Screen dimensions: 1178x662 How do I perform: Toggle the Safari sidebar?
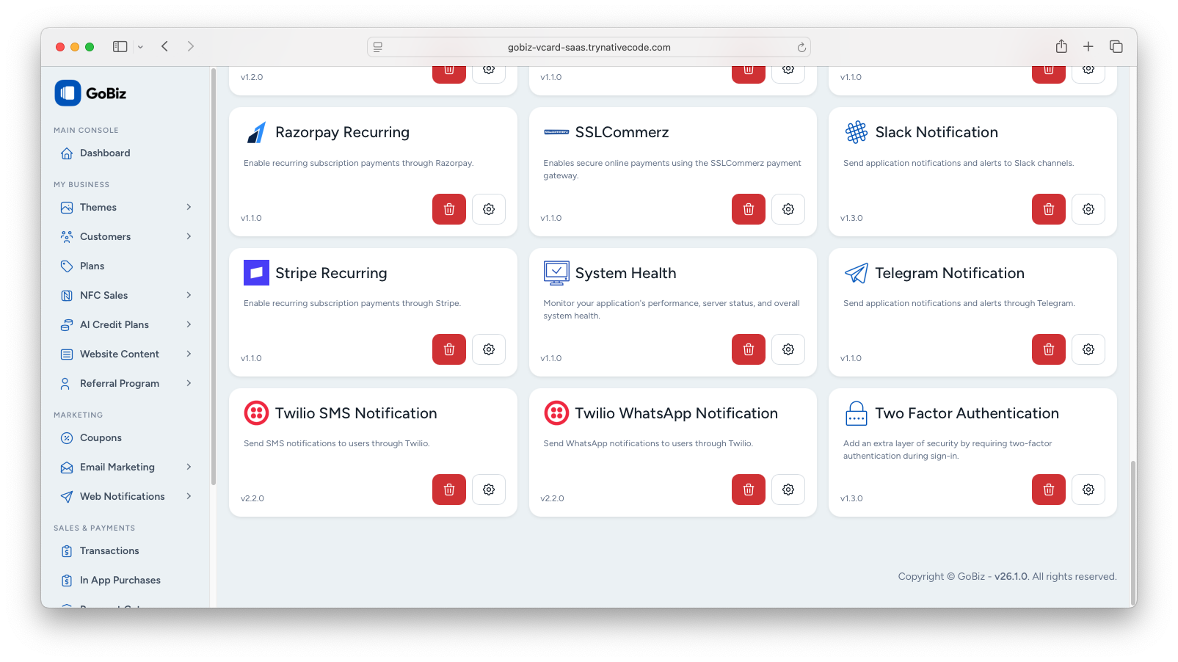click(x=120, y=46)
